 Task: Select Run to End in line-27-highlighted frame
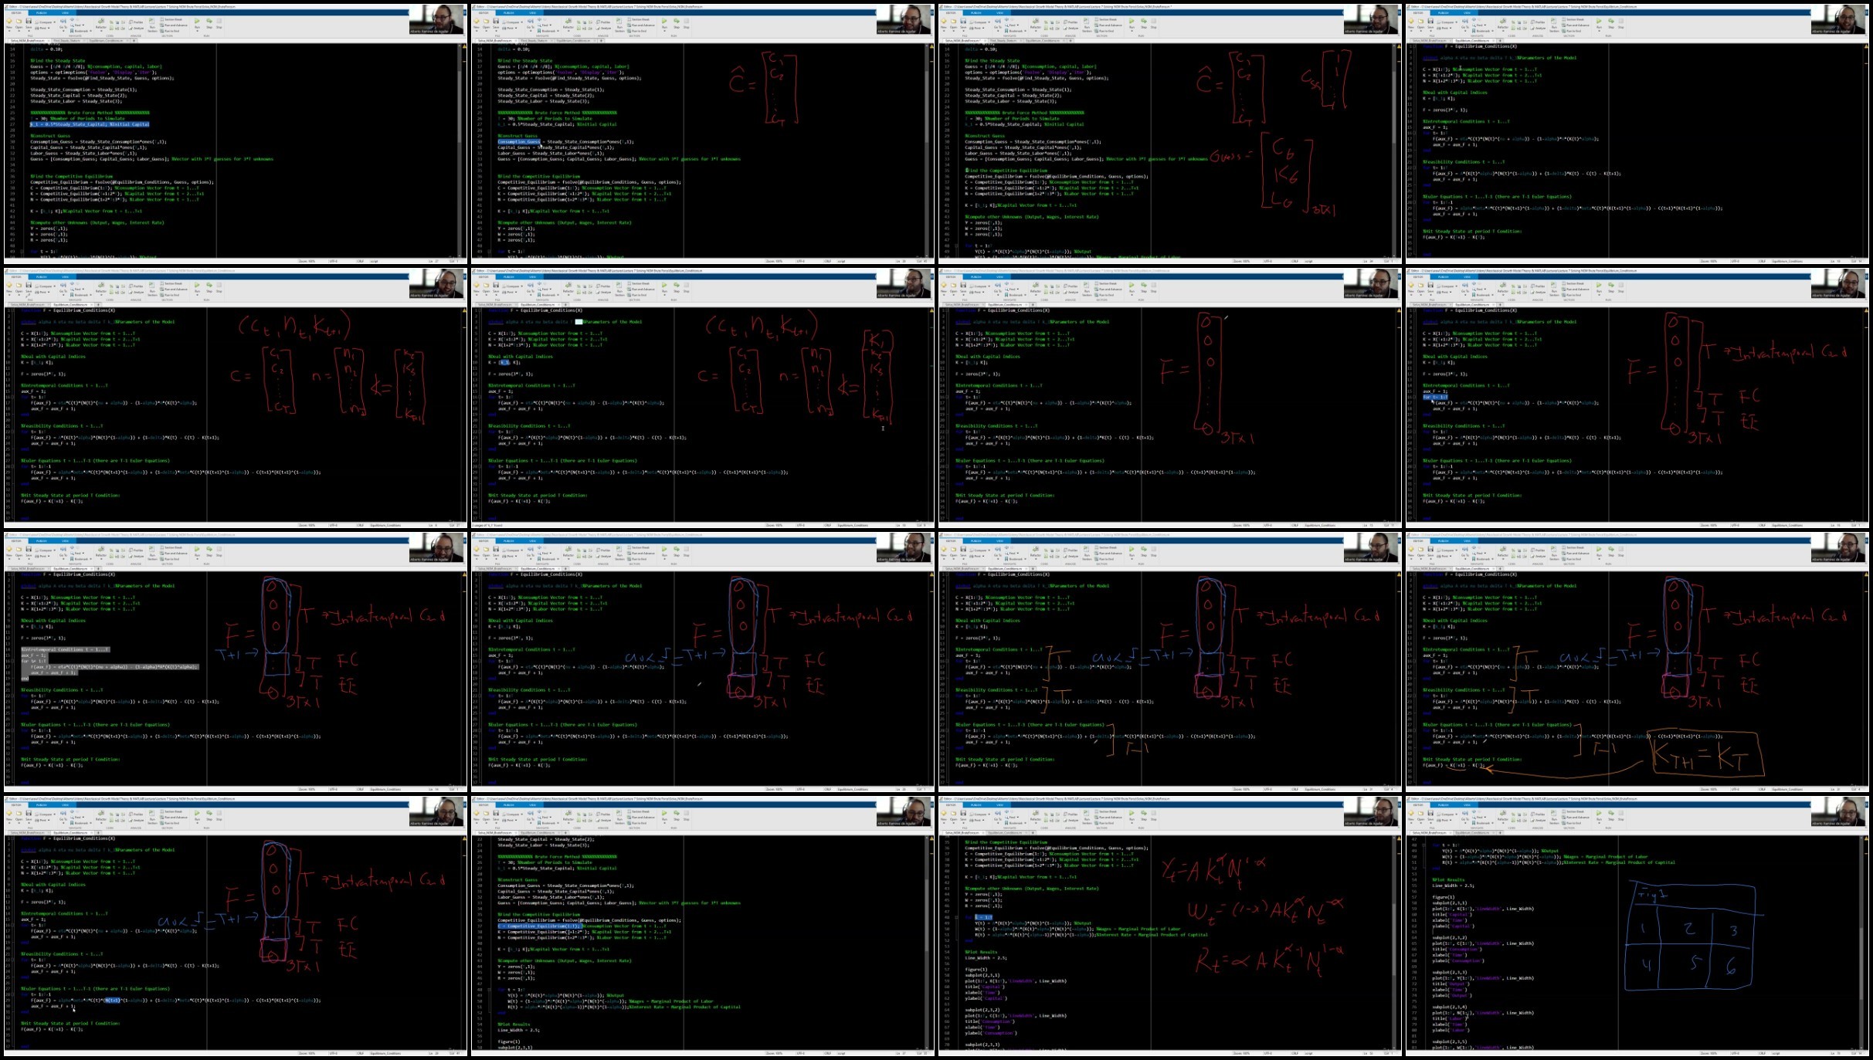click(x=170, y=31)
